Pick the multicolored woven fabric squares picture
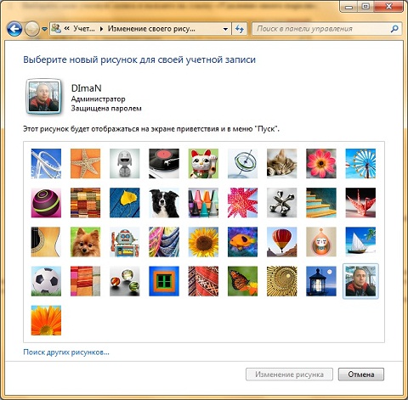 (85, 203)
